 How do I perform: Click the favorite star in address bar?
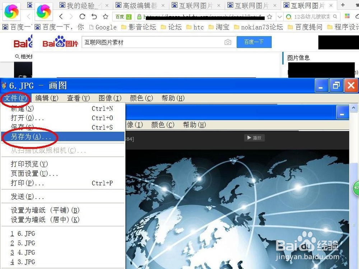point(270,17)
